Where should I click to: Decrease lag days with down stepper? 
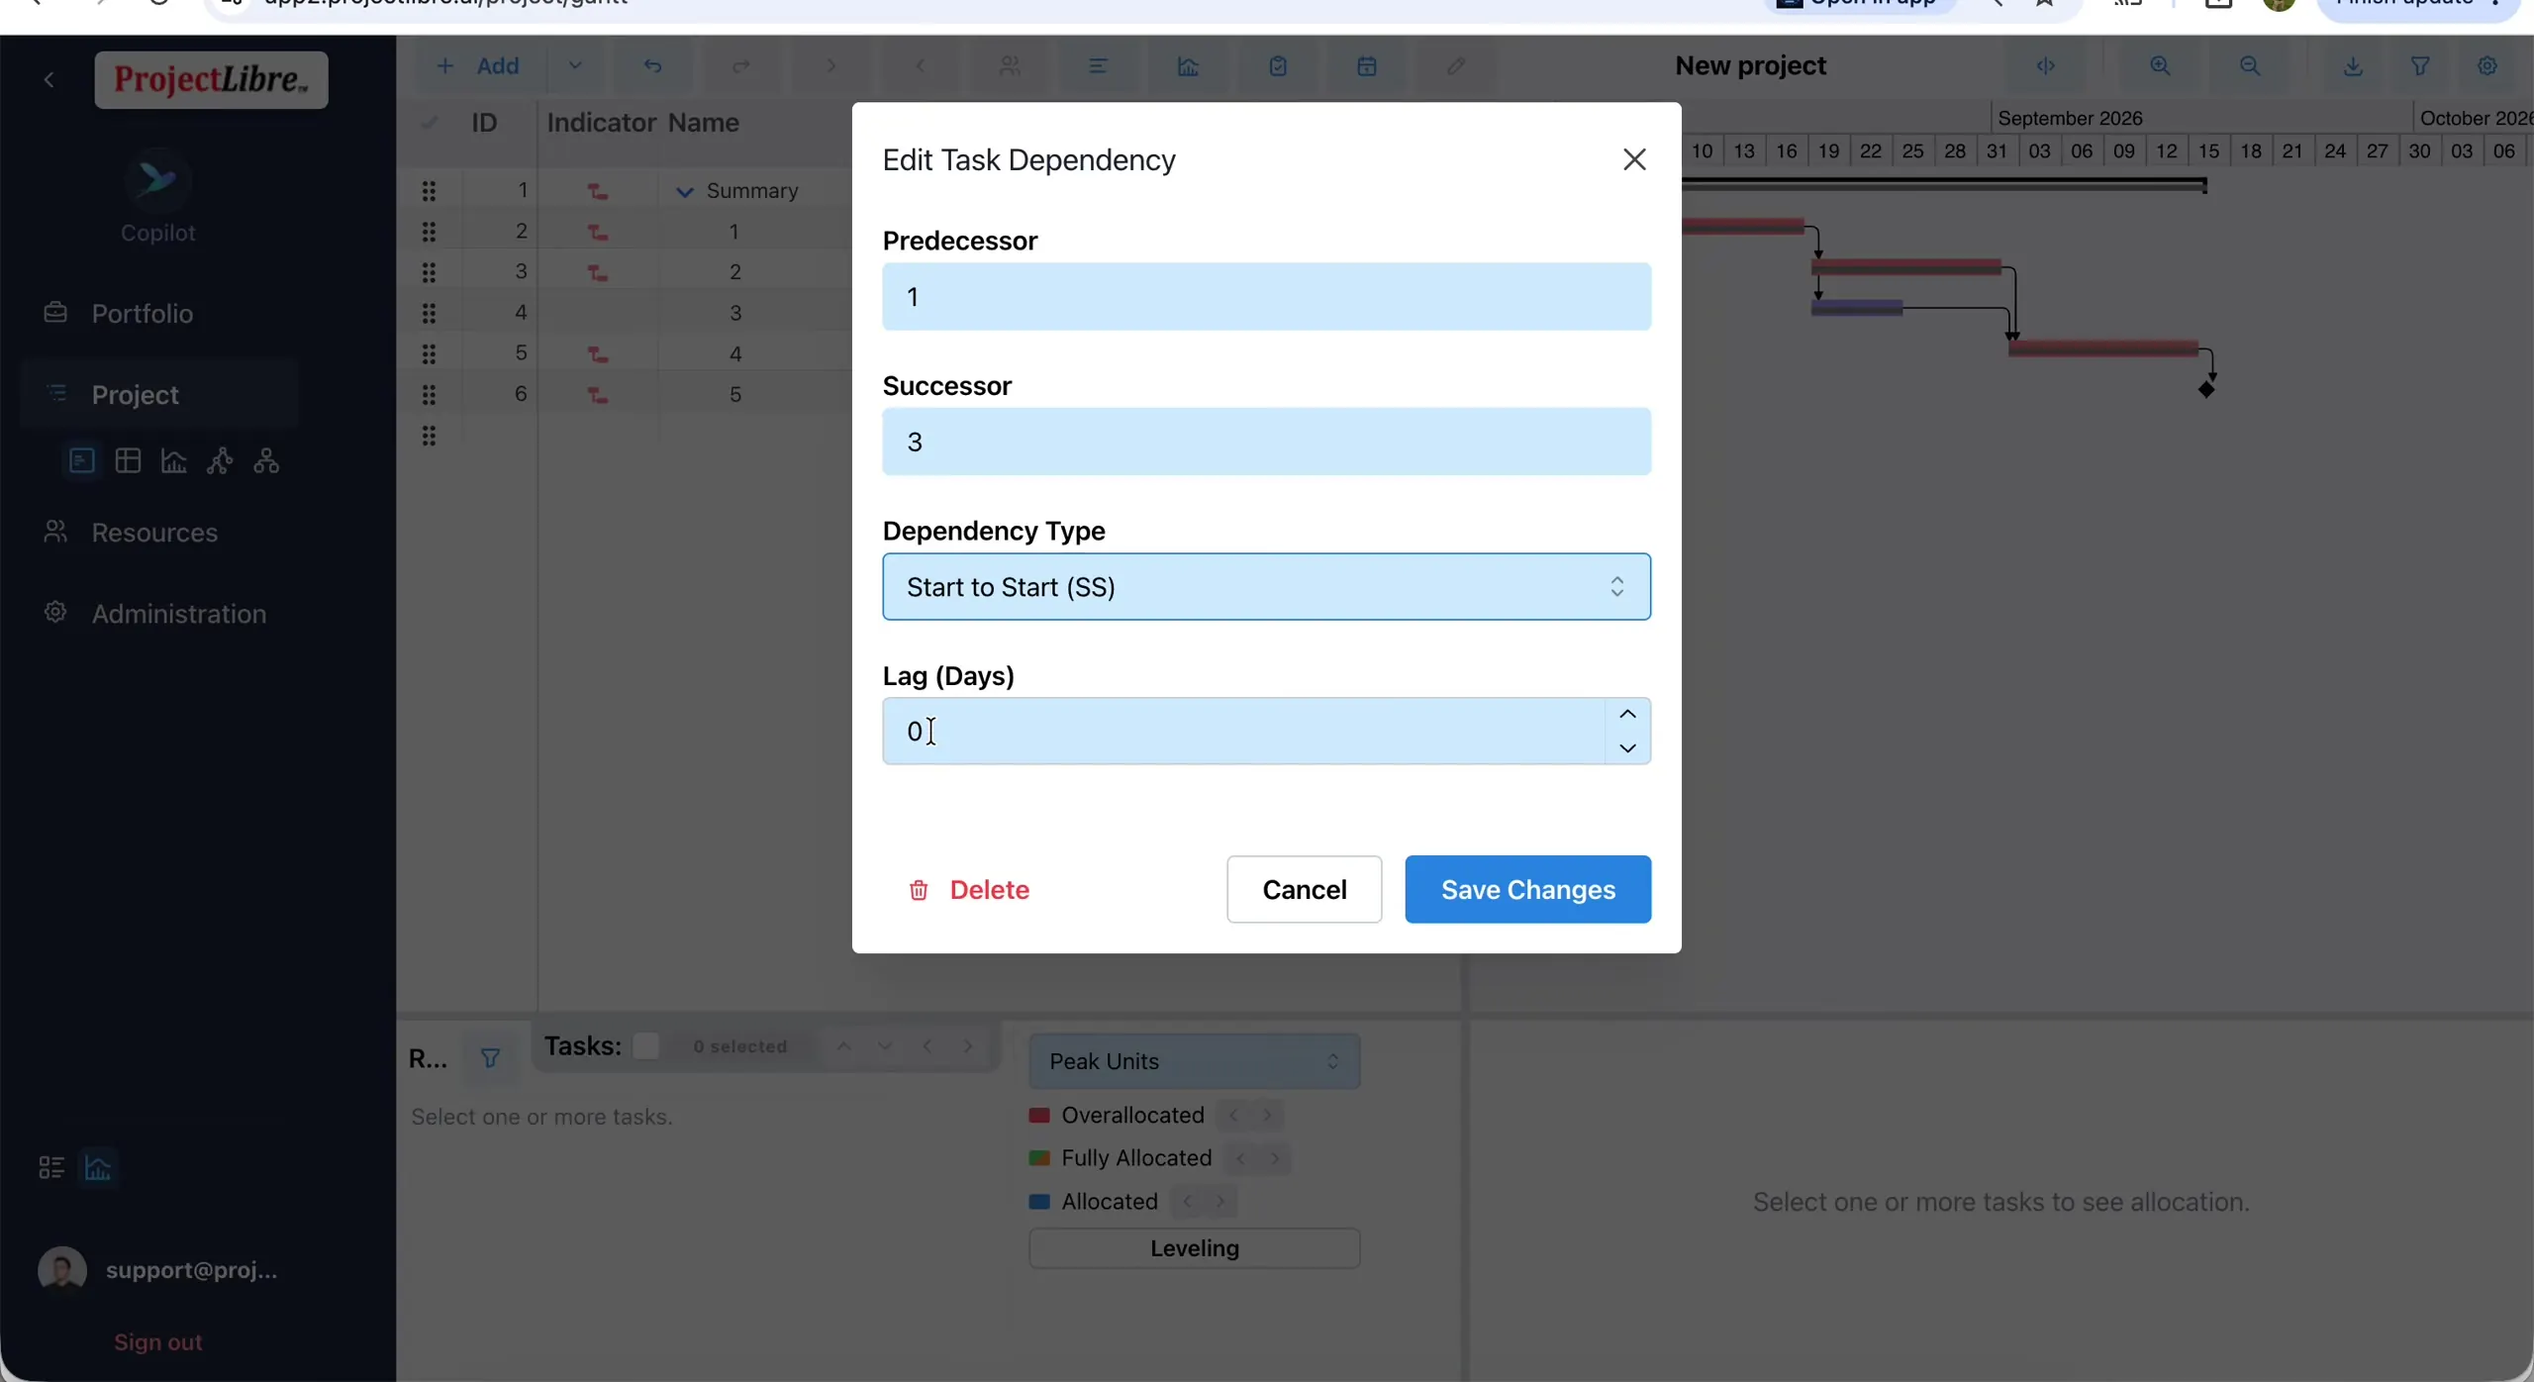[x=1627, y=748]
